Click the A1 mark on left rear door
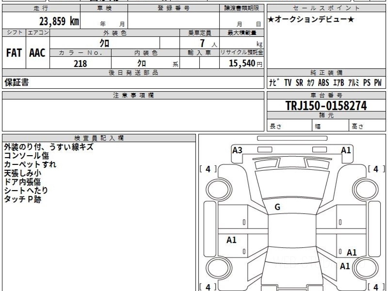Viewport: 388px width, 291px height. tap(232, 240)
